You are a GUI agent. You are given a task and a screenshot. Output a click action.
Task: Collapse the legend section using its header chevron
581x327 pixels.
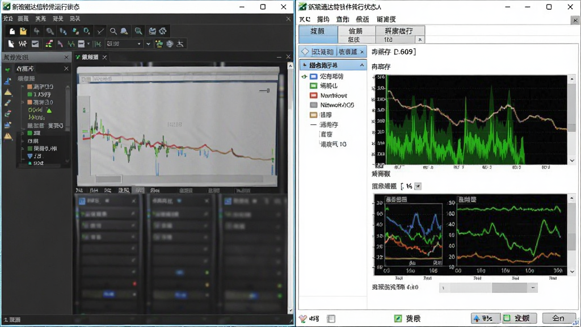361,65
